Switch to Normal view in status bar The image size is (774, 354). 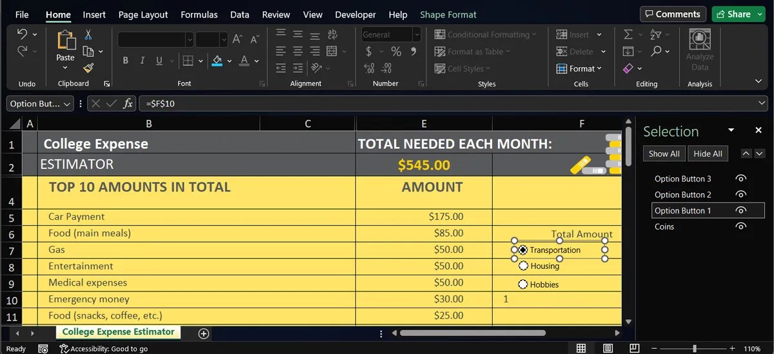[581, 348]
